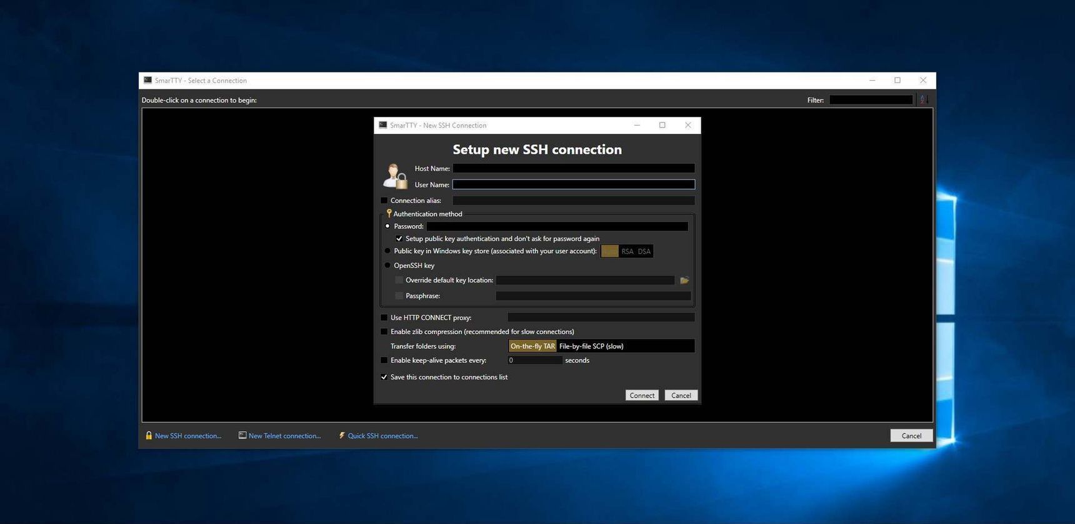Choose On-the-fly TAR transfer mode
The image size is (1075, 524).
coord(532,346)
